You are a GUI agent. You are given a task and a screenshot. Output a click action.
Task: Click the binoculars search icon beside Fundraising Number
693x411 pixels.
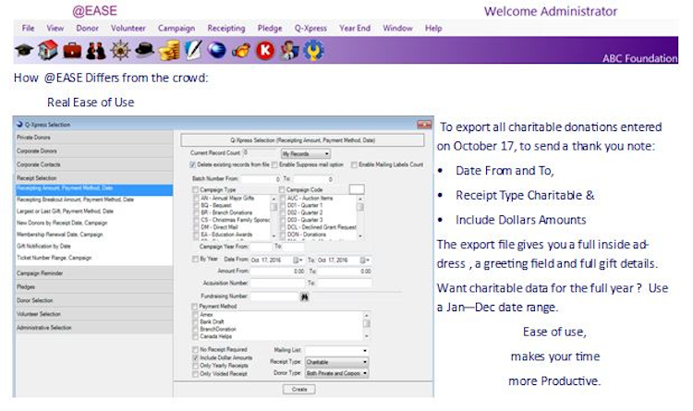click(305, 297)
